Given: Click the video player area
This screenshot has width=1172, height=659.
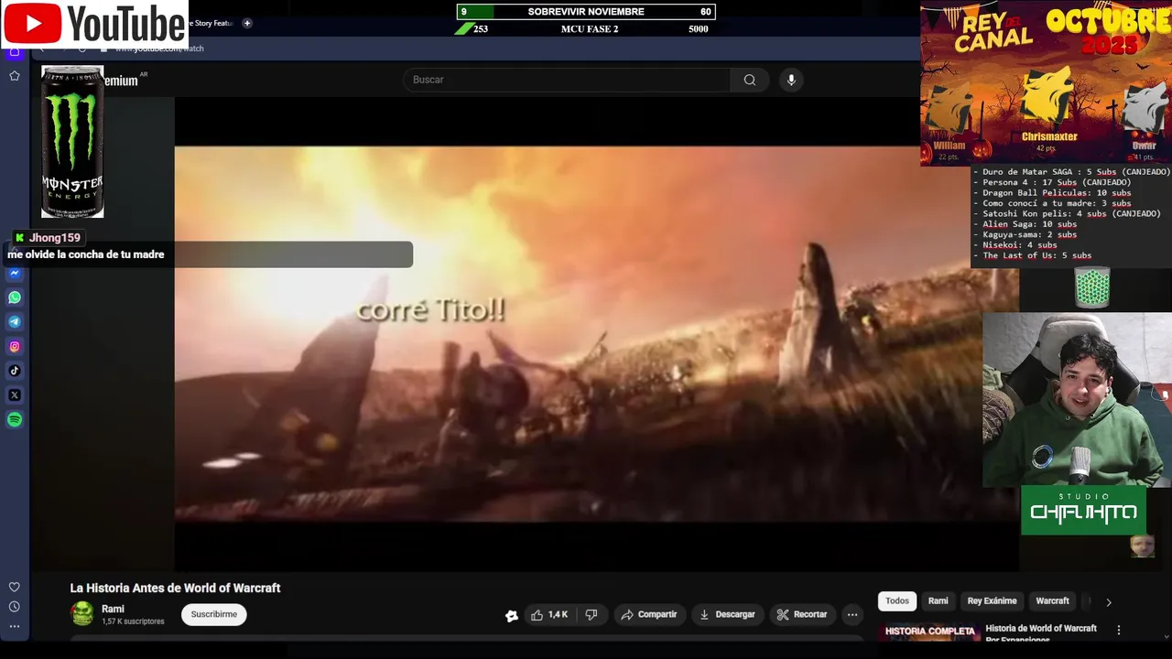Looking at the screenshot, I should [x=596, y=334].
